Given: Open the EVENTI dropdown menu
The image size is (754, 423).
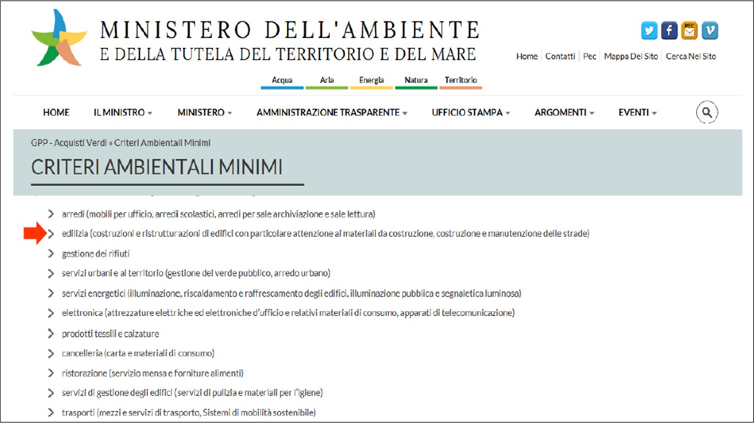Looking at the screenshot, I should tap(637, 113).
